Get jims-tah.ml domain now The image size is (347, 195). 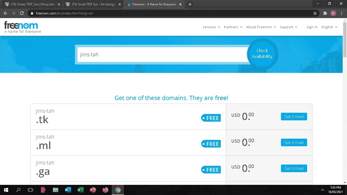pyautogui.click(x=294, y=142)
